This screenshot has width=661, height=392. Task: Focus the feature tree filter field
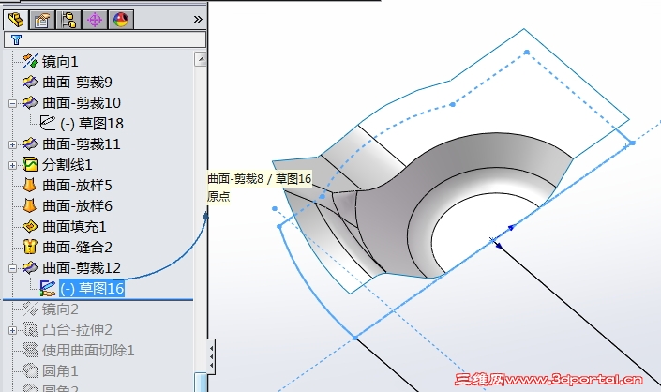click(x=105, y=39)
